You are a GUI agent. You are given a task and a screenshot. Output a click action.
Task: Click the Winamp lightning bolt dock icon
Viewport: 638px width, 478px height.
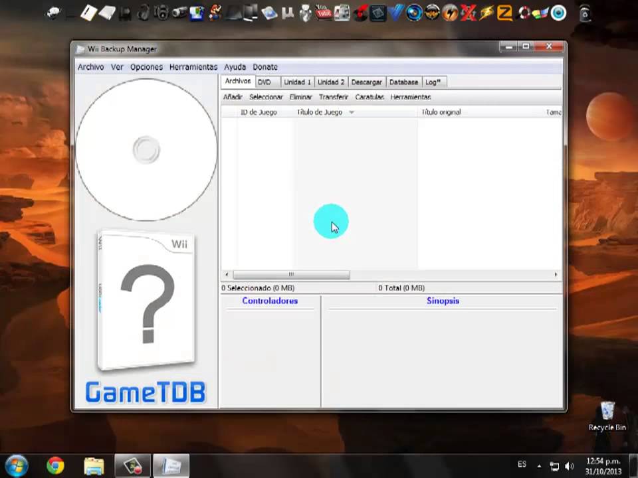click(x=486, y=13)
